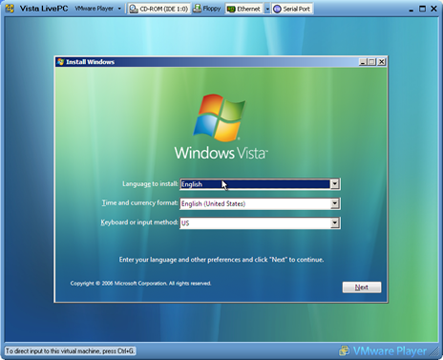
Task: Toggle the Ethernet device button
Action: pyautogui.click(x=244, y=9)
